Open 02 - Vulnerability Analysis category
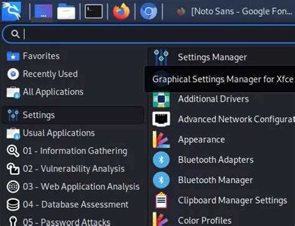295x226 pixels. 73,169
